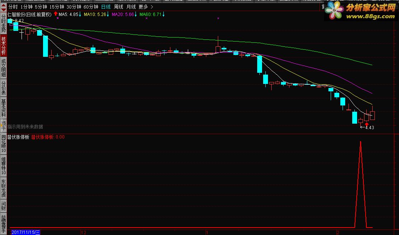Screen dimensions: 399x235
Task: Click the white 潜伏涨停板 indicator name
Action: coord(18,137)
